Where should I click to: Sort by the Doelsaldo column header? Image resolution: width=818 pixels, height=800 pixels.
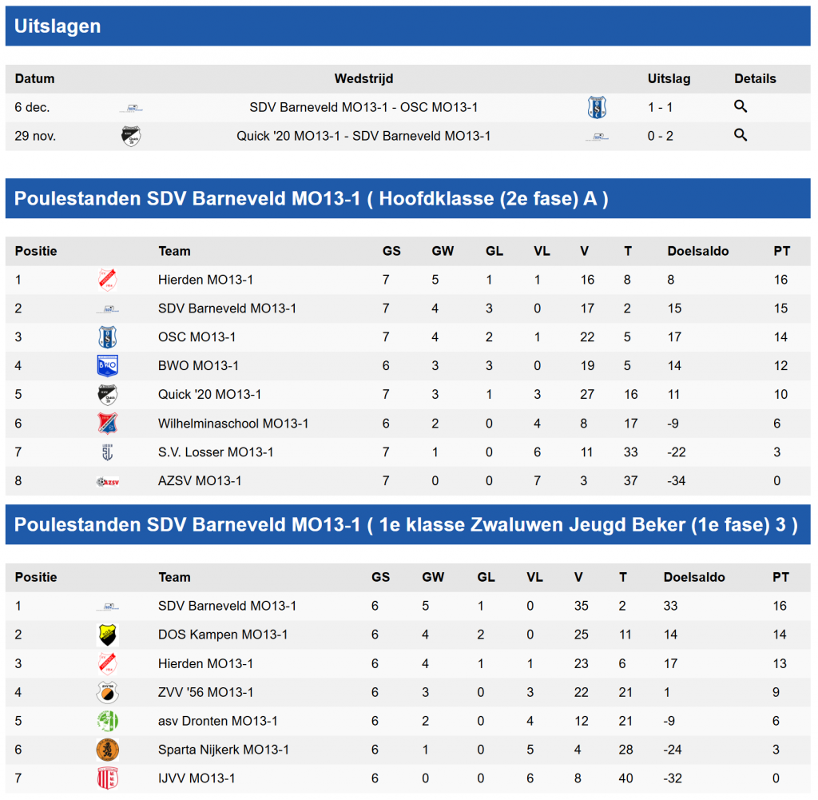[x=697, y=250]
